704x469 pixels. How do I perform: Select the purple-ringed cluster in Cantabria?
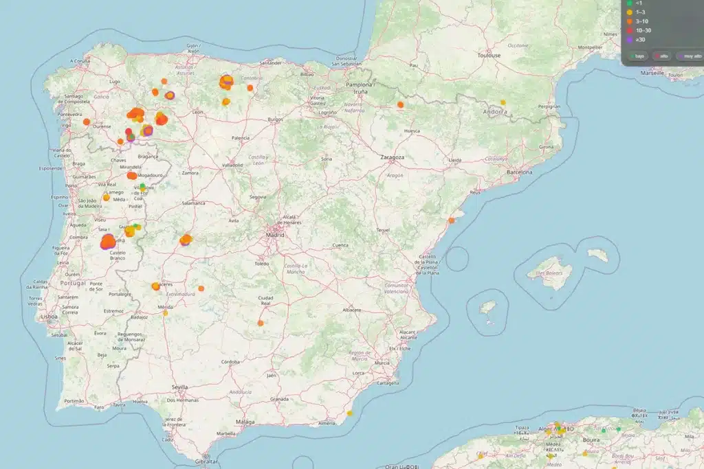coord(227,82)
